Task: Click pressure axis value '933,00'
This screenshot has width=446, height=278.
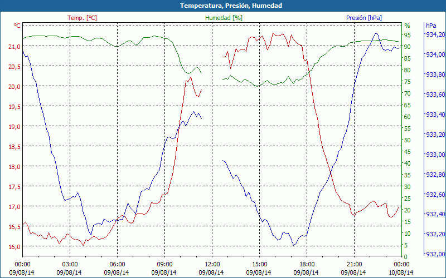Action: tap(435, 155)
